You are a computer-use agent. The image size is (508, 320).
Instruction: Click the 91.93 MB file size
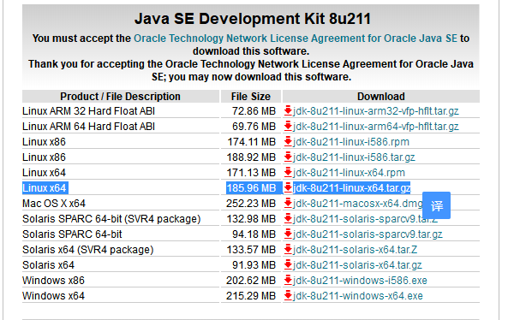[x=254, y=265]
